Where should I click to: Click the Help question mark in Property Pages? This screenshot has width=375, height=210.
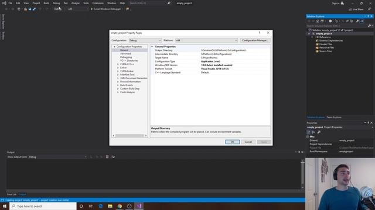(x=259, y=33)
